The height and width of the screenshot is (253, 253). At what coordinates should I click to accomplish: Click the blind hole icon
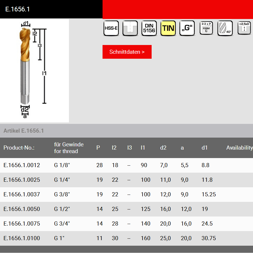pos(130,28)
